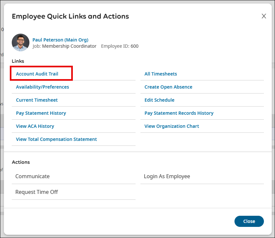The image size is (275, 238).
Task: Go to Availability/Preferences
Action: 42,87
